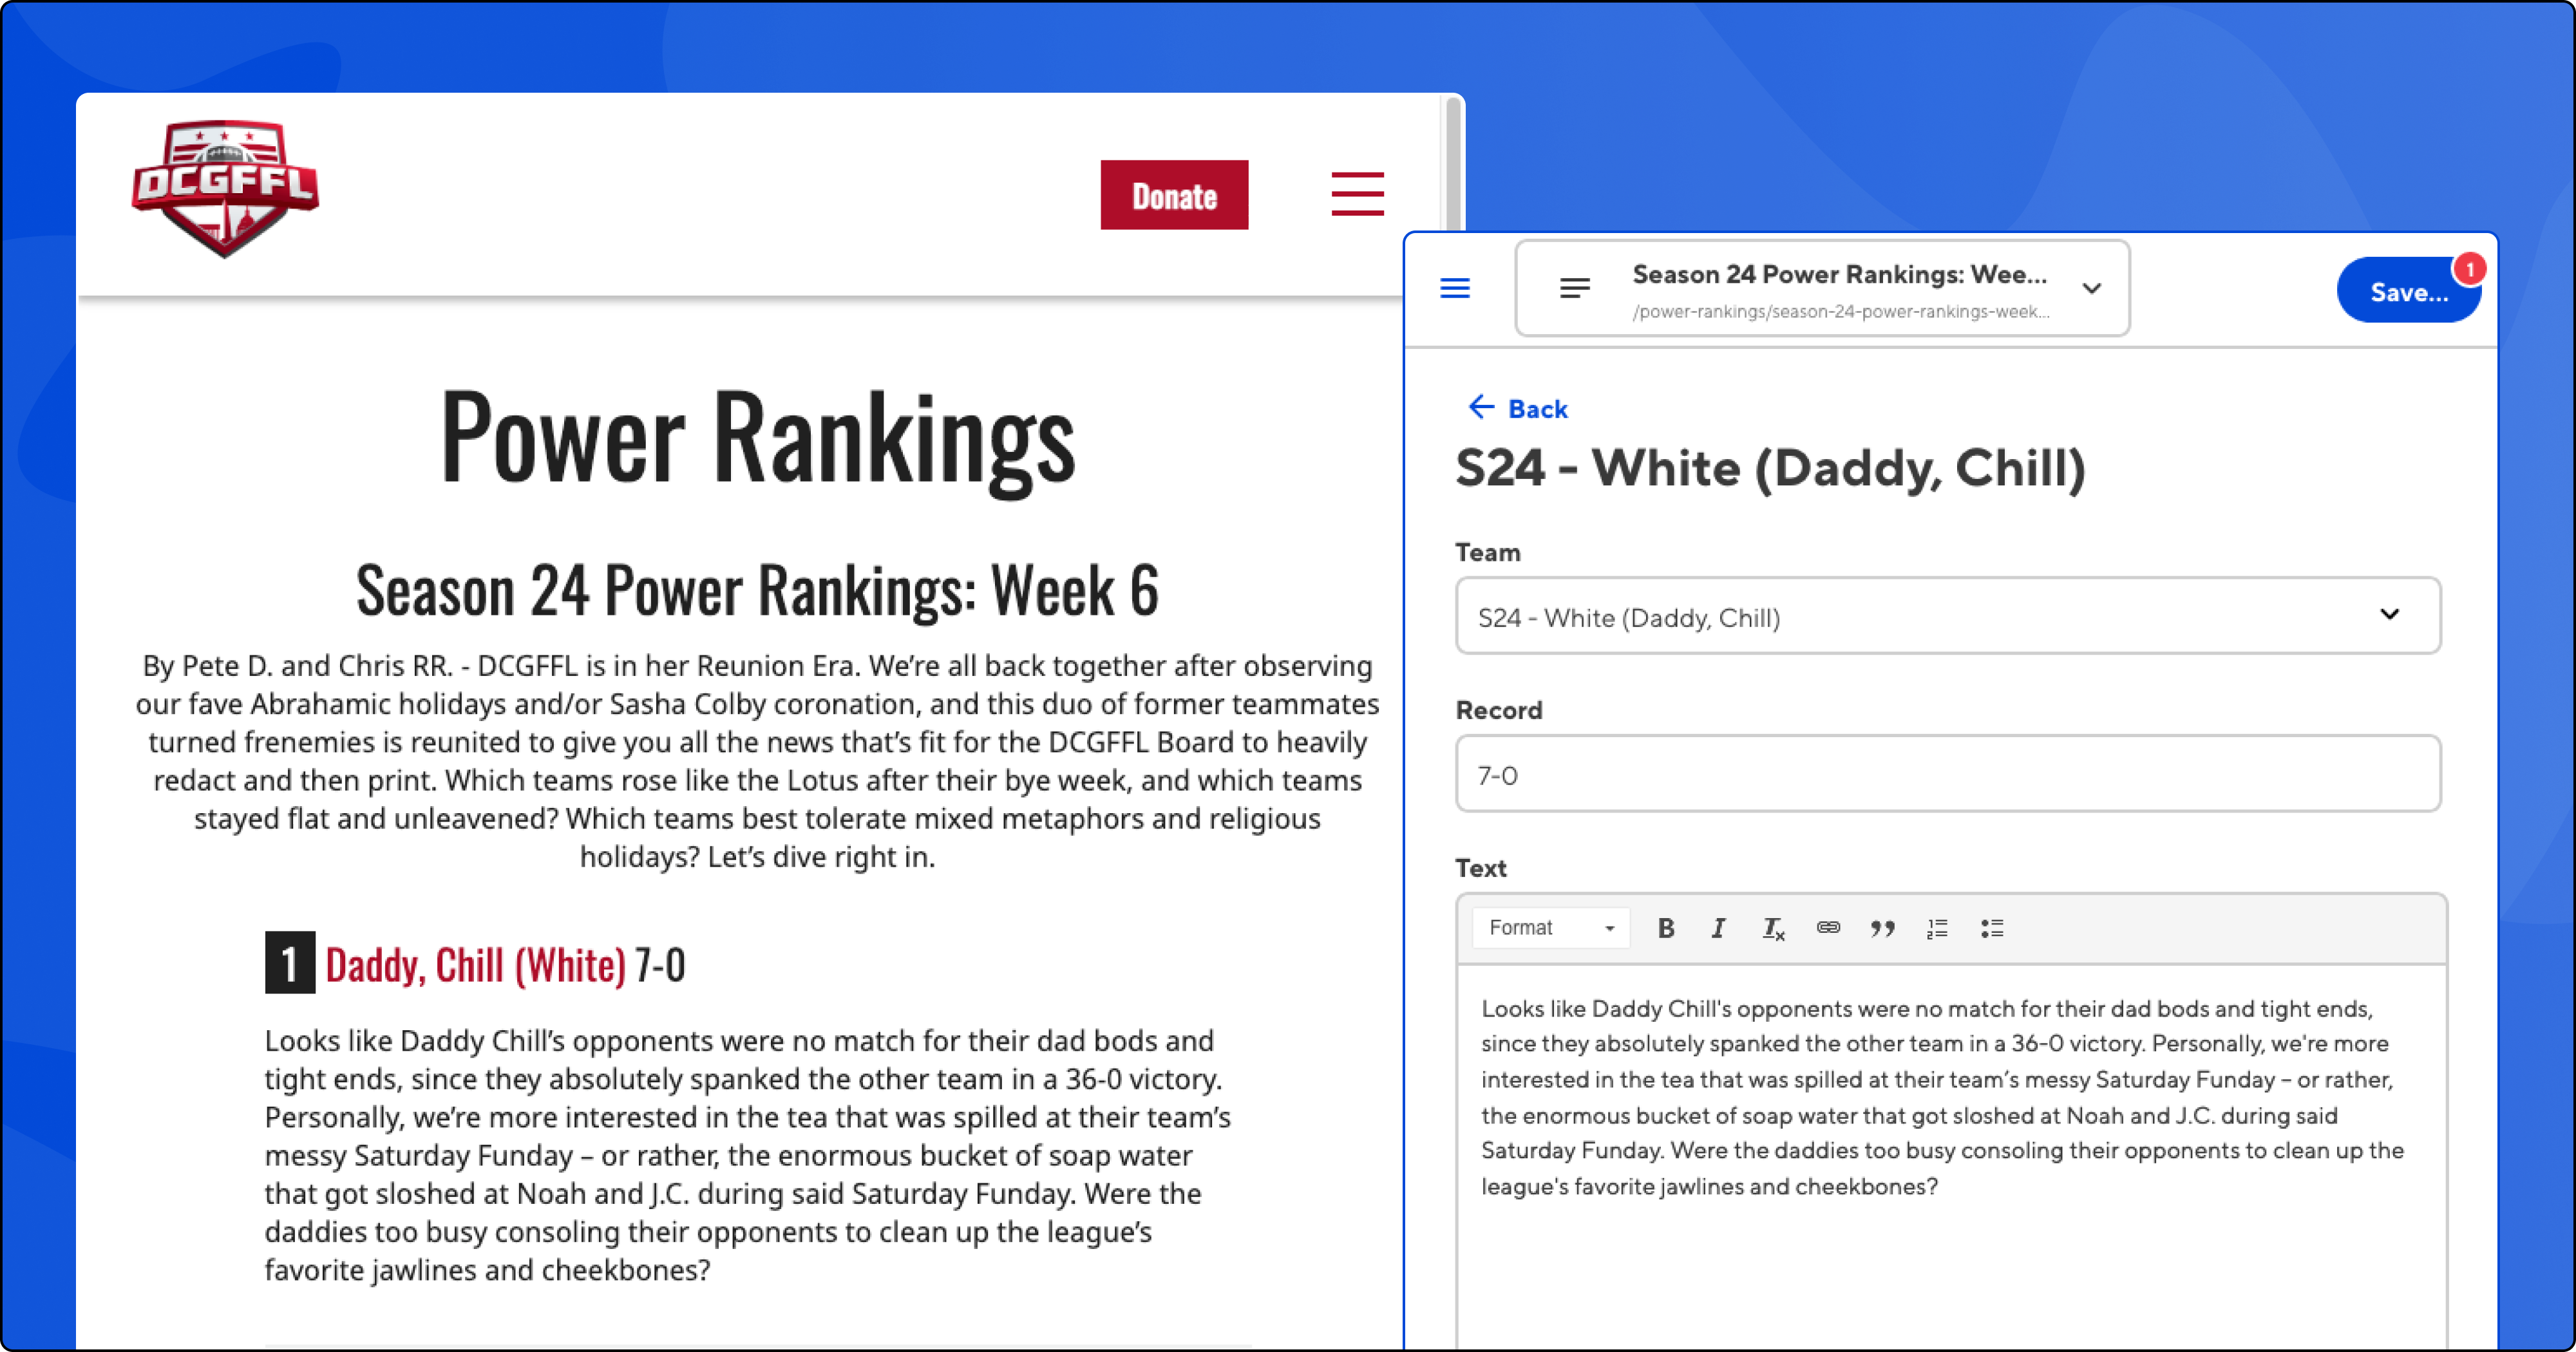The width and height of the screenshot is (2576, 1352).
Task: Create a bulleted list
Action: [x=1992, y=928]
